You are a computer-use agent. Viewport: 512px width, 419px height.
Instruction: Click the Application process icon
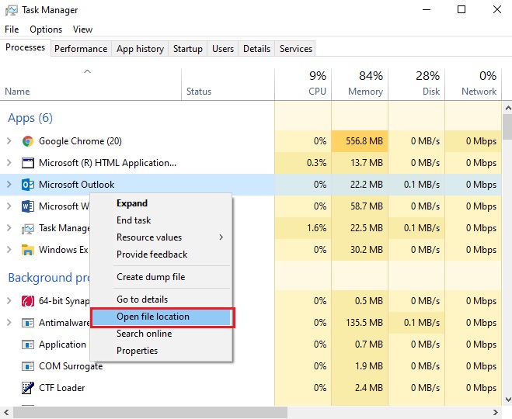pyautogui.click(x=28, y=345)
